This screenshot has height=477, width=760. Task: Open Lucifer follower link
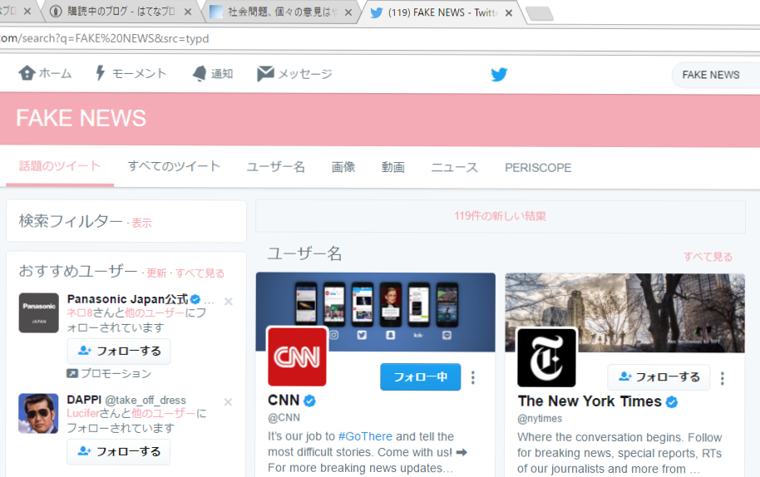[82, 413]
